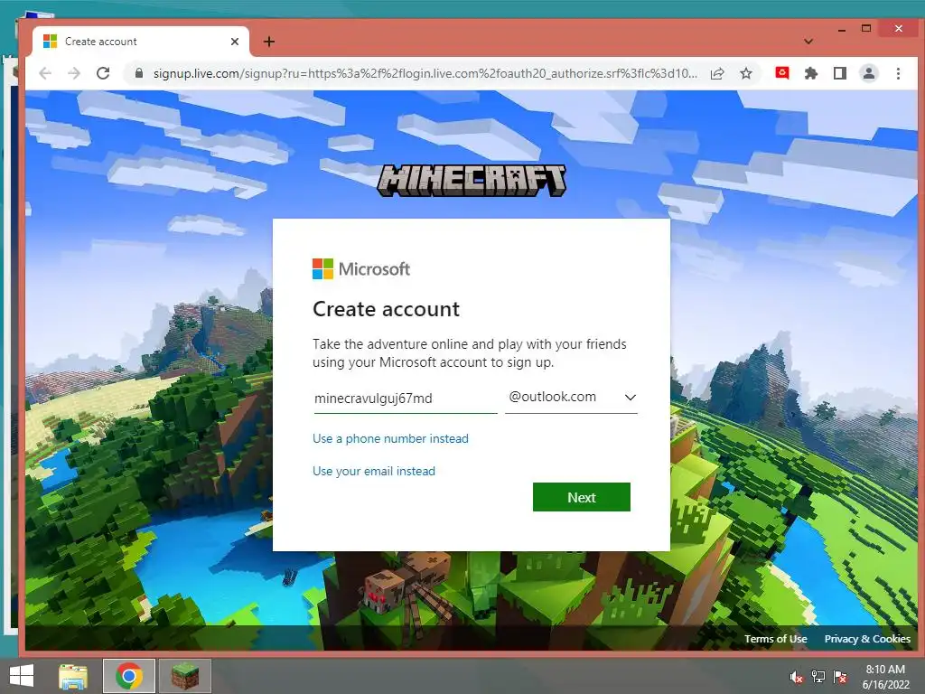The image size is (925, 694).
Task: Open Privacy & Cookies link
Action: tap(867, 639)
